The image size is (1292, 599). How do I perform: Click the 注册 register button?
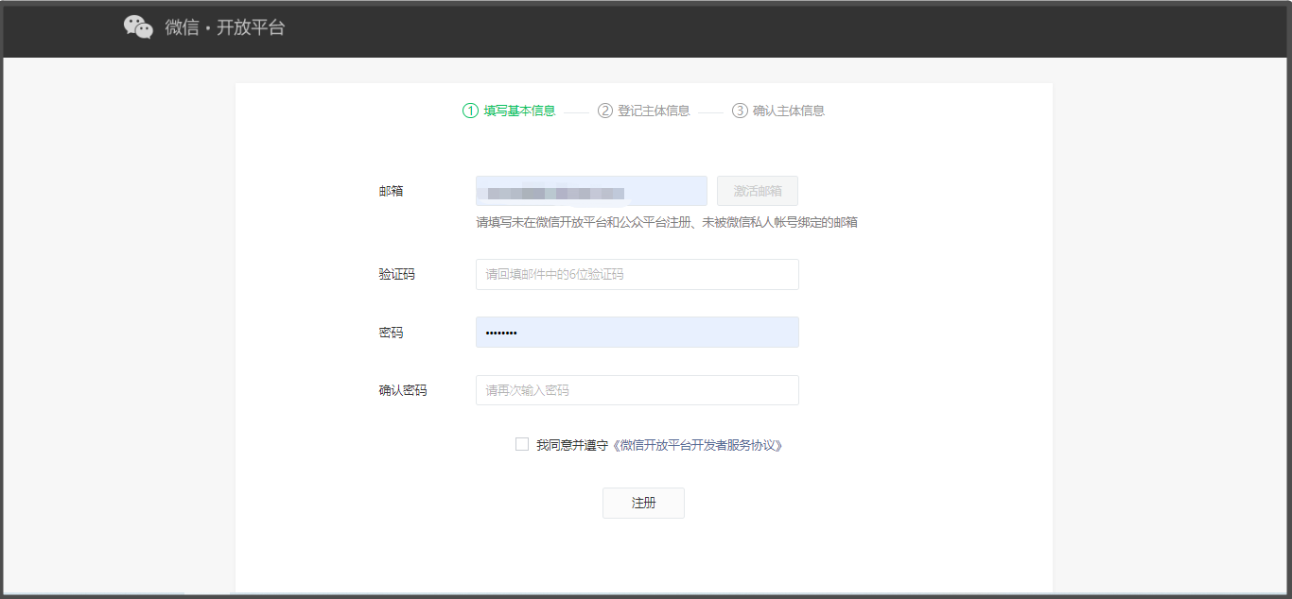[x=643, y=503]
